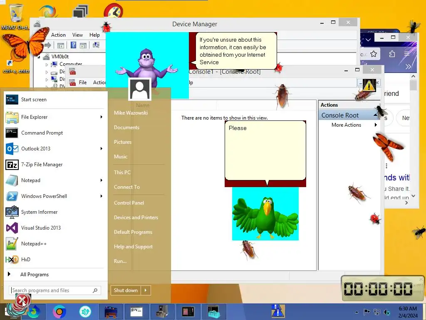Click the toolbox taskbar icon

click(214, 312)
